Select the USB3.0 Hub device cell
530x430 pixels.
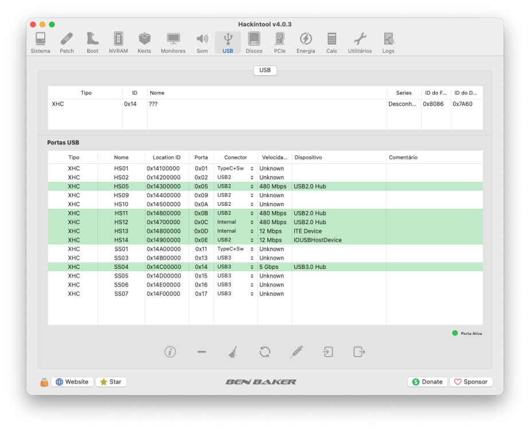point(310,267)
